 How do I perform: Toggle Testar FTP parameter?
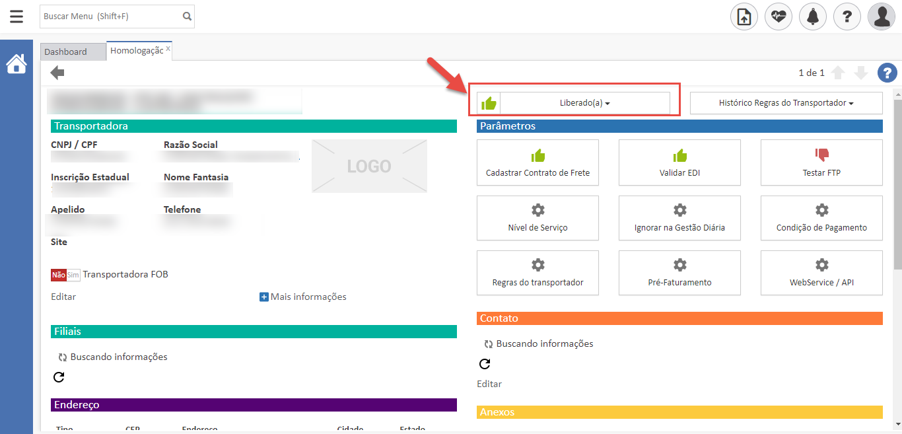pos(821,163)
